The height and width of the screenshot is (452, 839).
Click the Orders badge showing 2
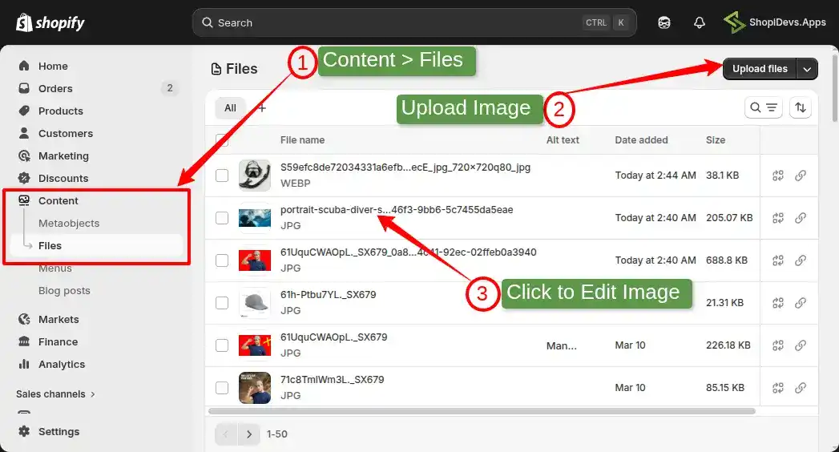(170, 88)
